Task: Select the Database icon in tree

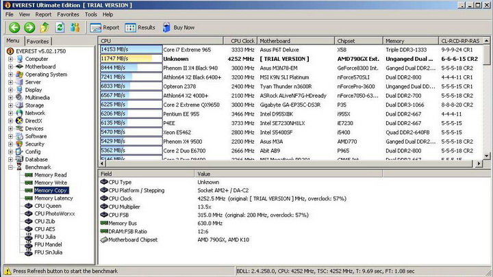Action: coord(19,159)
